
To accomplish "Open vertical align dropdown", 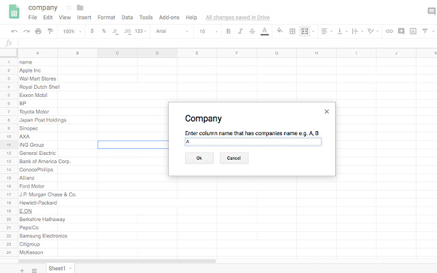I will pyautogui.click(x=342, y=31).
